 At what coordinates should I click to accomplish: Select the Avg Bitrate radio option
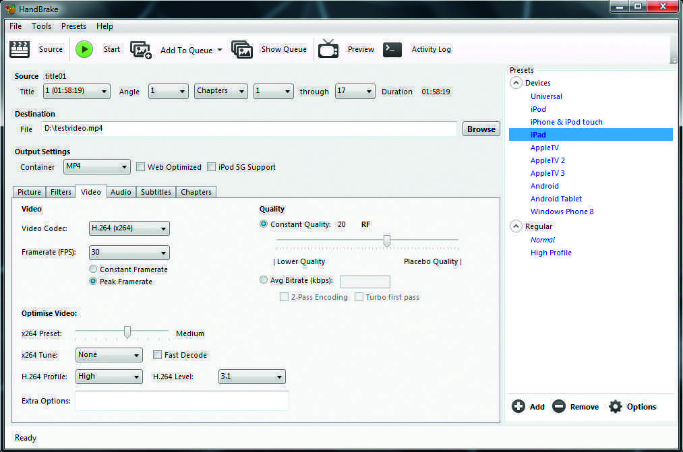click(264, 280)
